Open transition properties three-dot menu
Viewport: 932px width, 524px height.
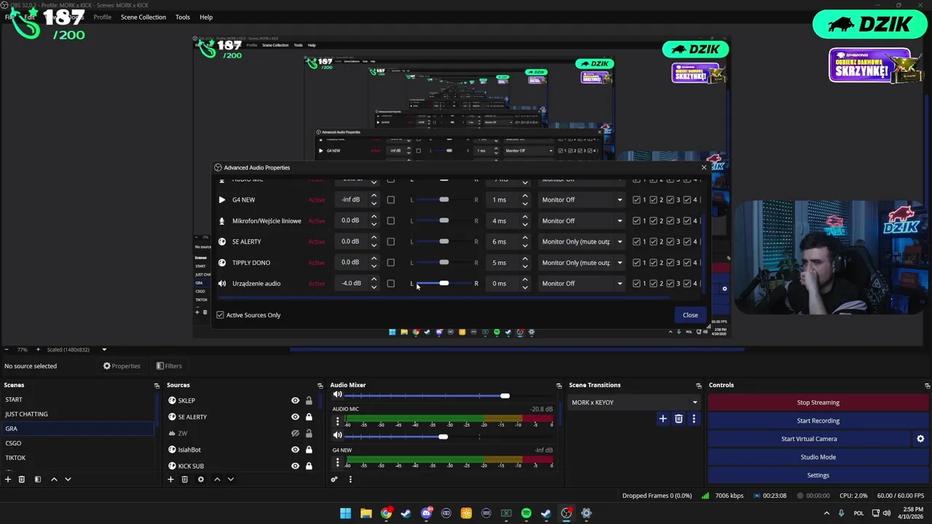pyautogui.click(x=694, y=418)
